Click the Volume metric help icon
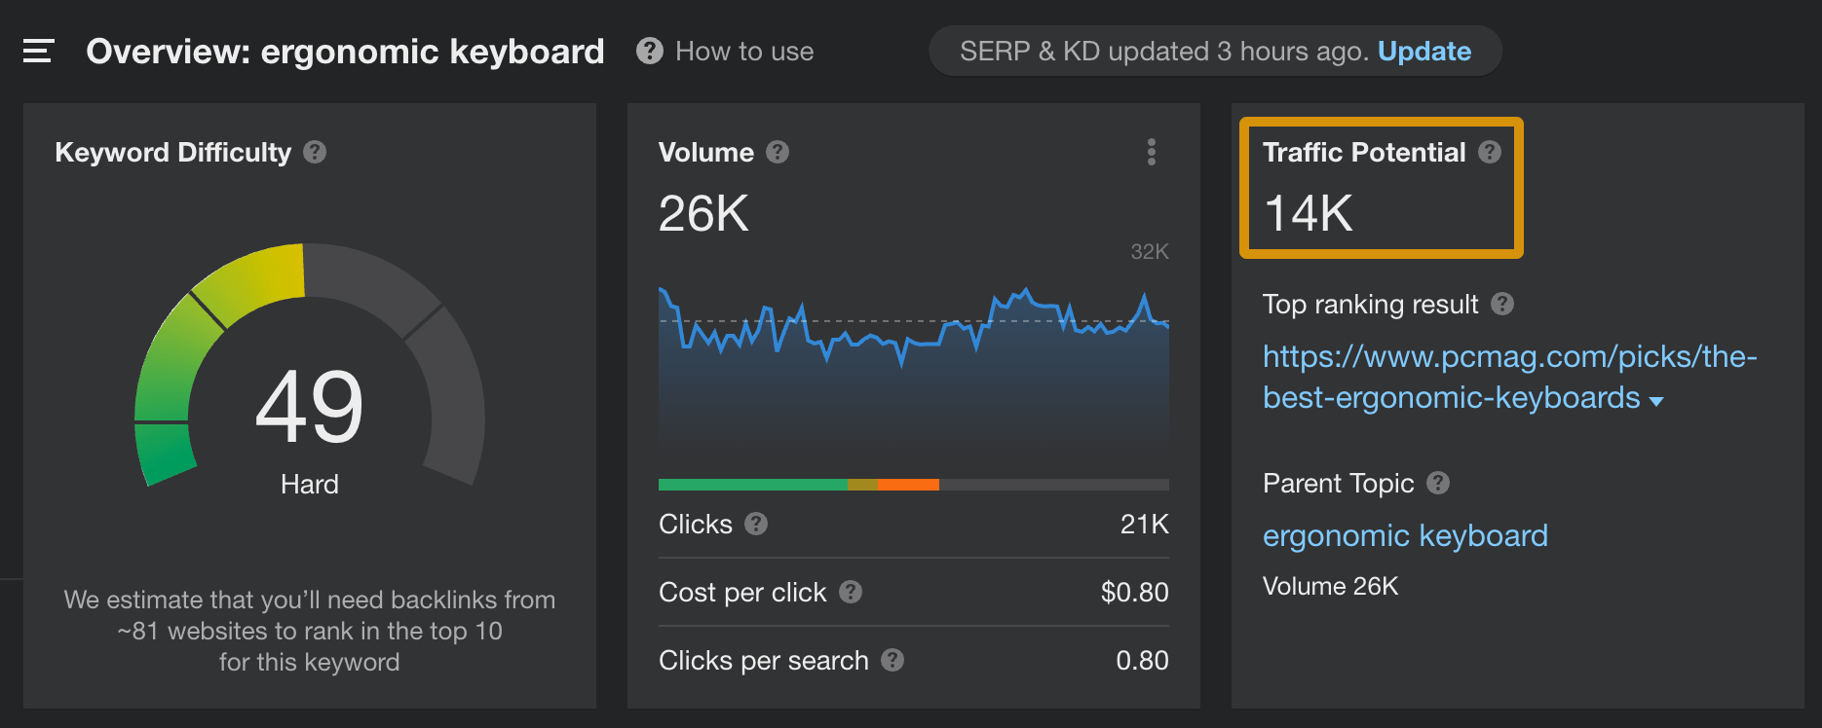The height and width of the screenshot is (728, 1822). pyautogui.click(x=777, y=152)
